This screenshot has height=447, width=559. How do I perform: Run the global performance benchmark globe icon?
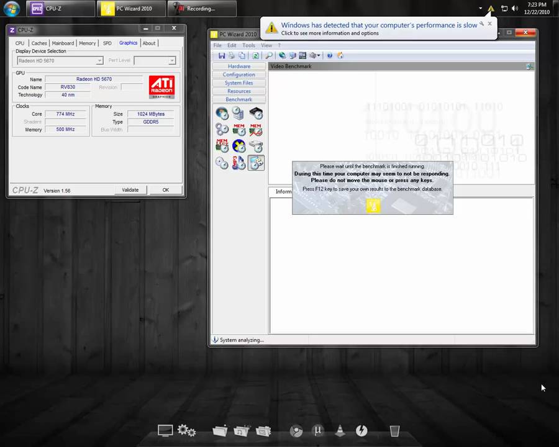(222, 114)
